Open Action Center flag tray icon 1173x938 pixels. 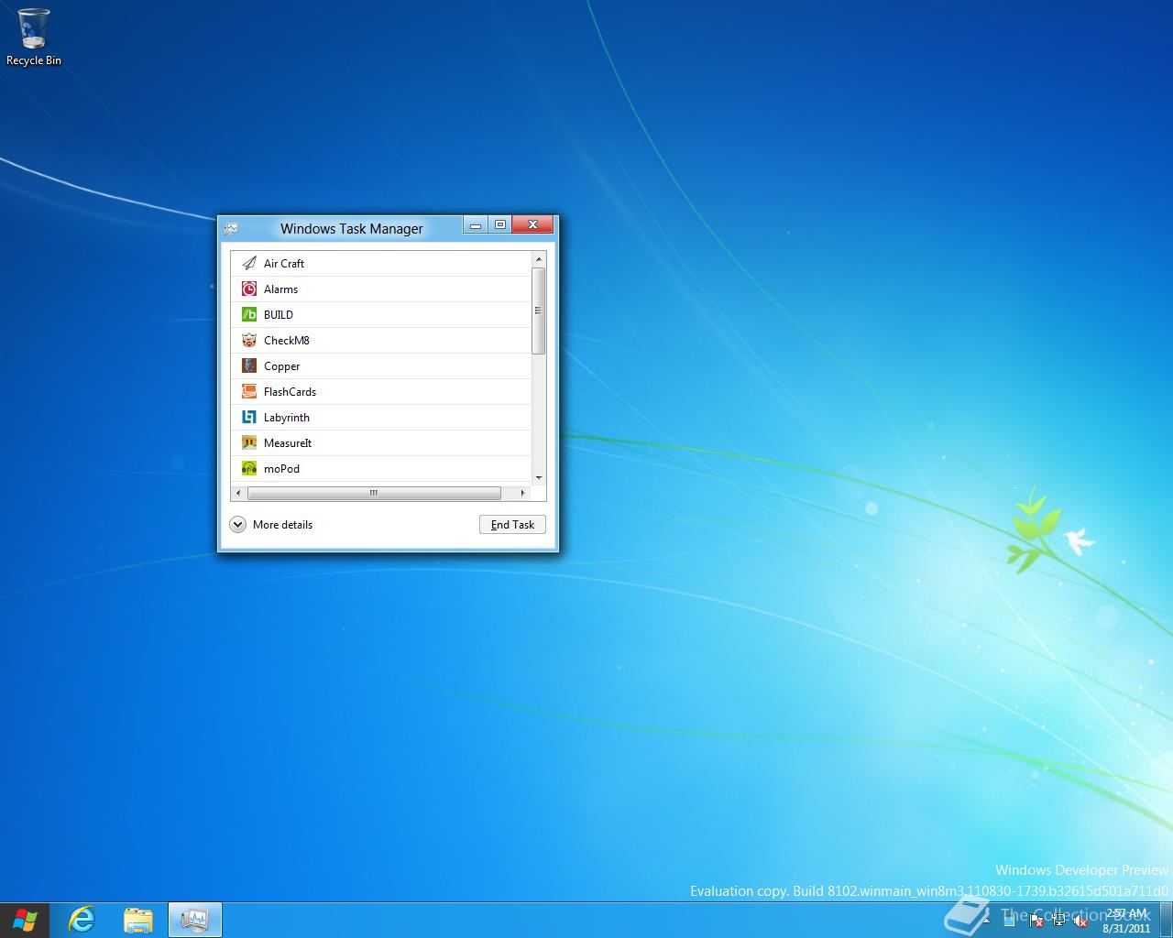point(1036,922)
